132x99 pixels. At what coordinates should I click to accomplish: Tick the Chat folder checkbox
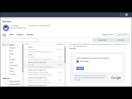5,62
